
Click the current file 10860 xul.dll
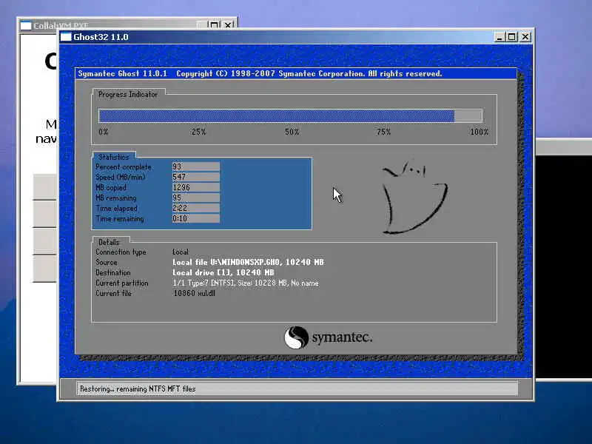pos(194,293)
